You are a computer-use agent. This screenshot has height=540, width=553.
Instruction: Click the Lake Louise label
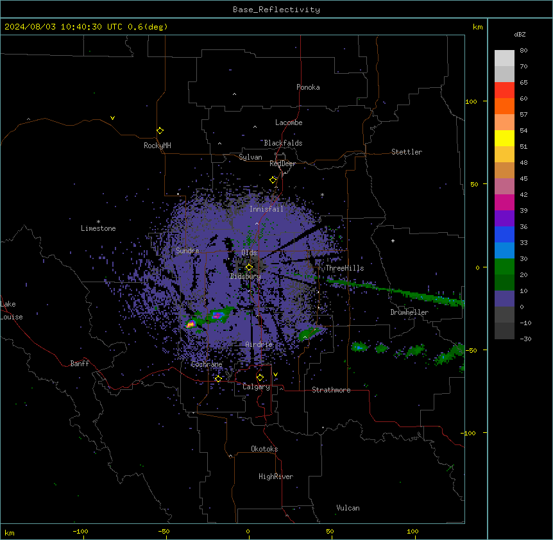click(12, 310)
